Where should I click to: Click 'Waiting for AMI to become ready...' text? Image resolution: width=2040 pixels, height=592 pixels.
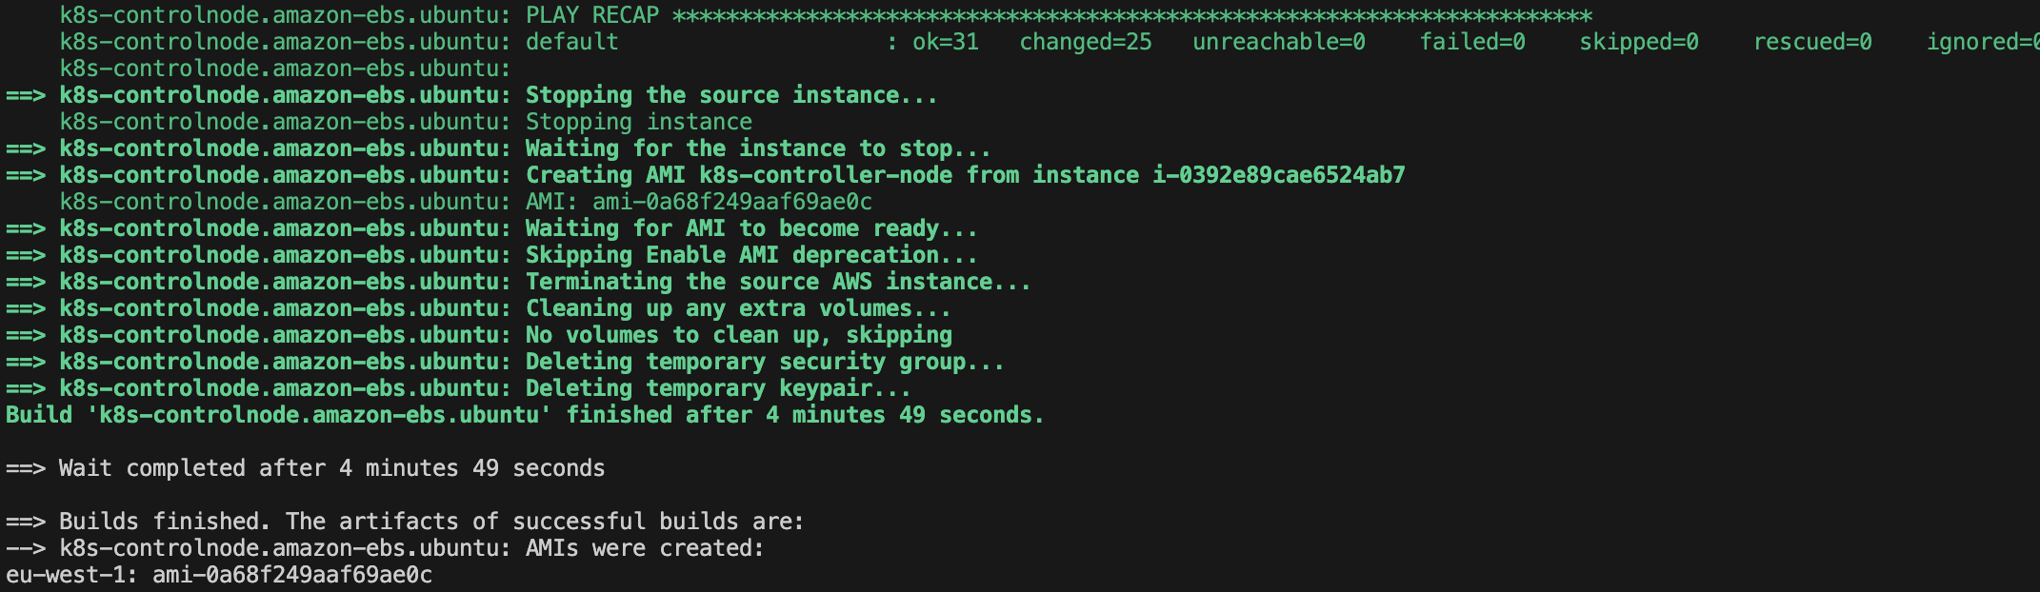pyautogui.click(x=750, y=228)
